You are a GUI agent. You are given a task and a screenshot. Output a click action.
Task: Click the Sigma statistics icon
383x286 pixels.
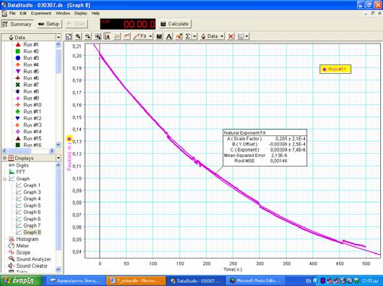[188, 36]
